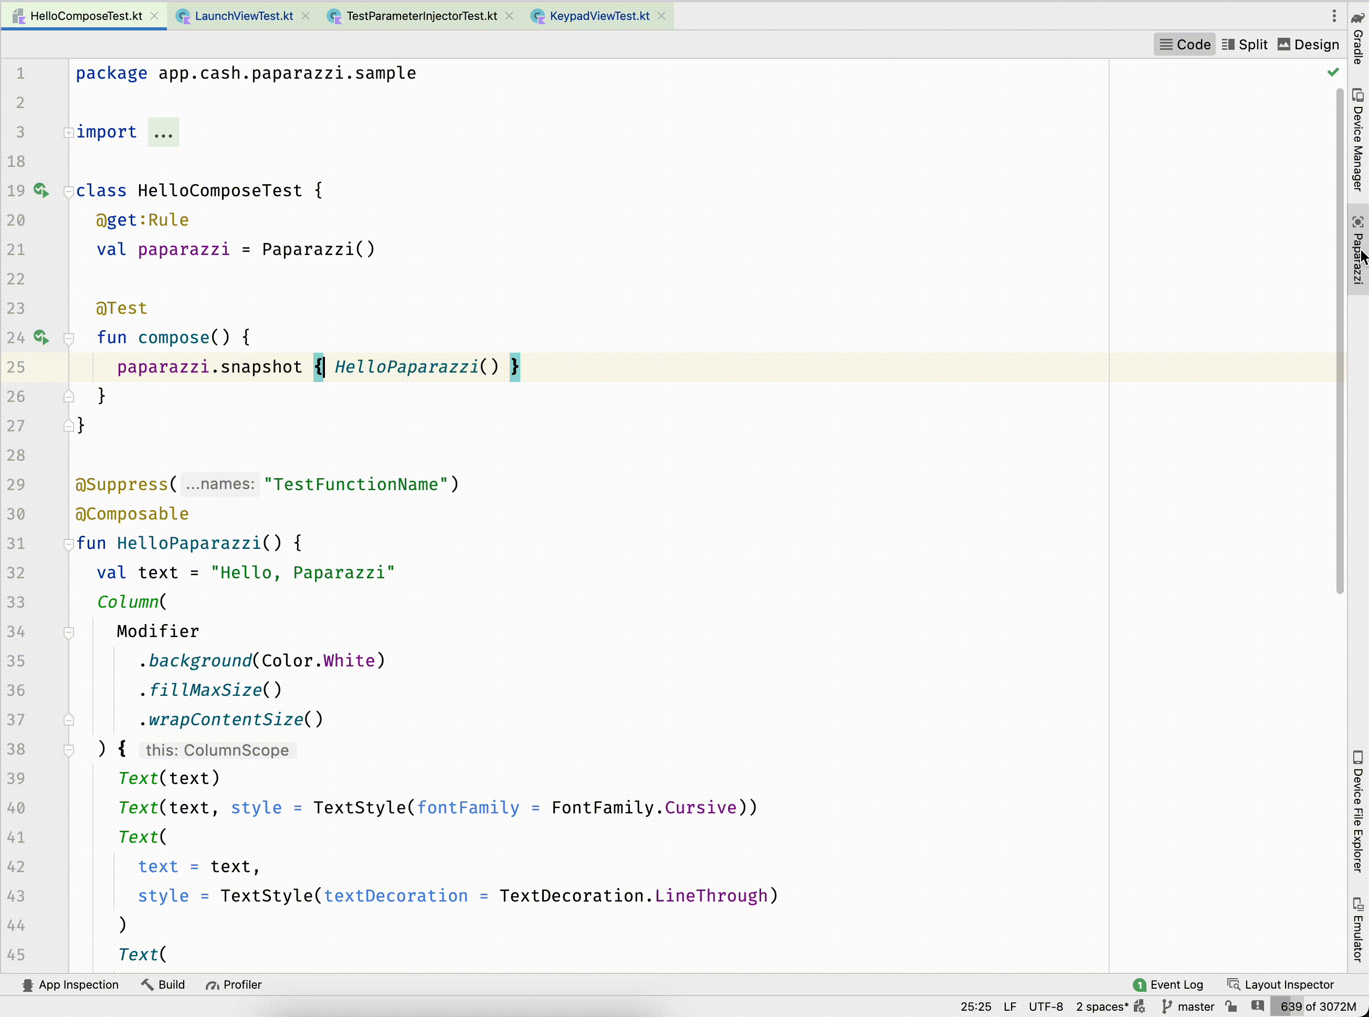The height and width of the screenshot is (1017, 1369).
Task: Click .wrapContentSize() on line 37
Action: (x=230, y=719)
